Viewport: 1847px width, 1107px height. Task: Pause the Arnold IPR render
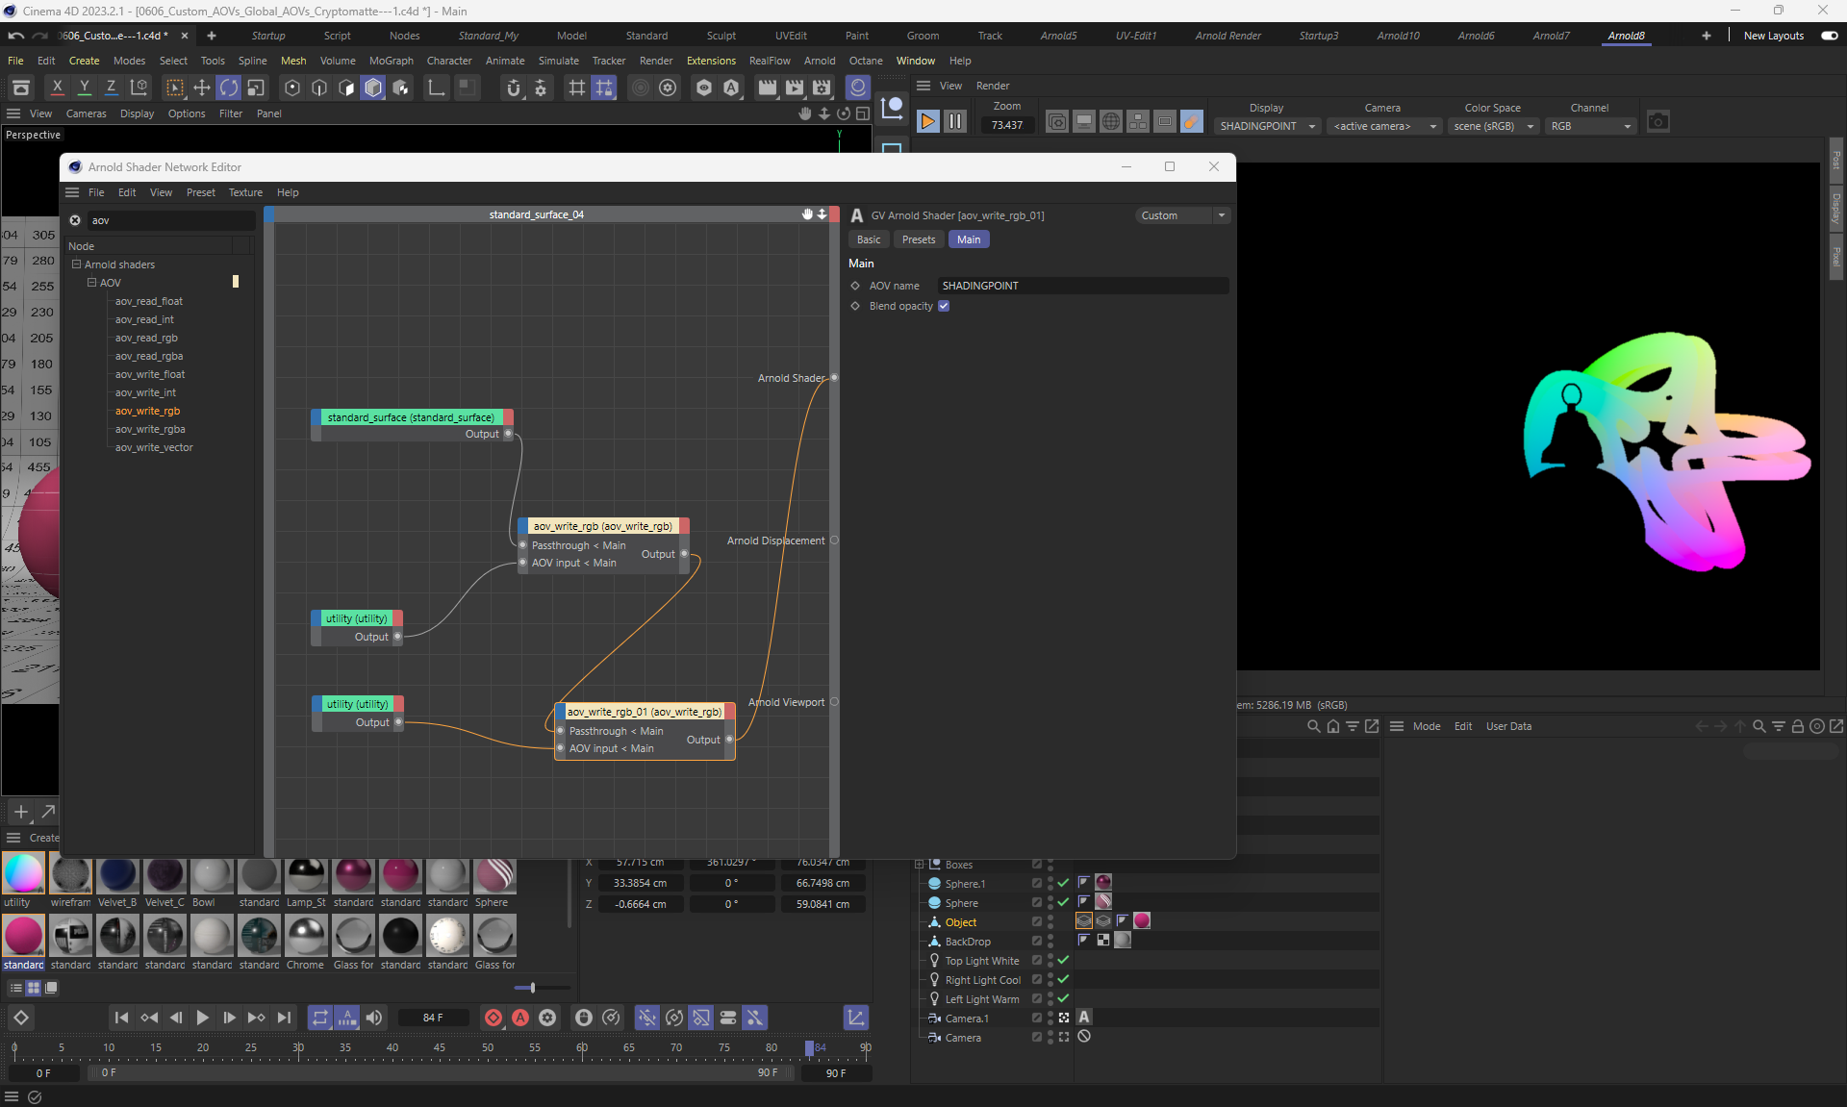click(954, 121)
